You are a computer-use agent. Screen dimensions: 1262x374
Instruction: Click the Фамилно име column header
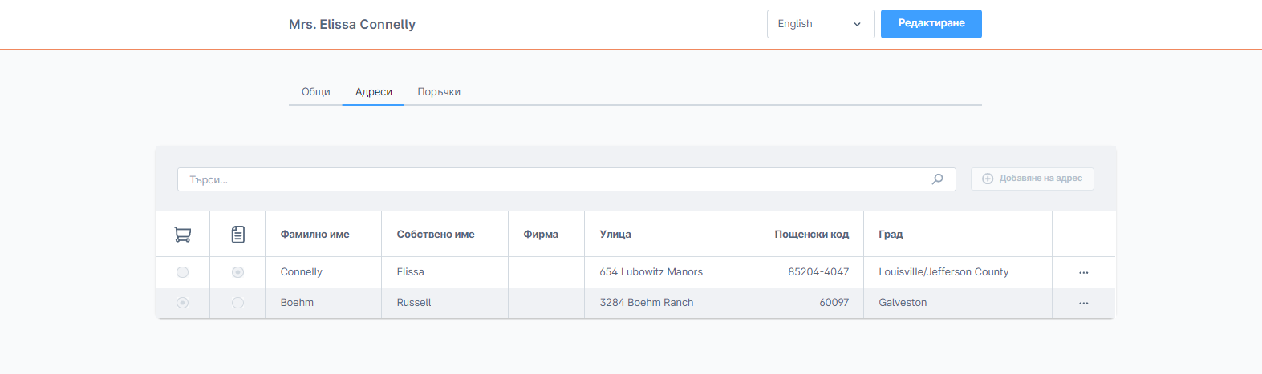[315, 235]
